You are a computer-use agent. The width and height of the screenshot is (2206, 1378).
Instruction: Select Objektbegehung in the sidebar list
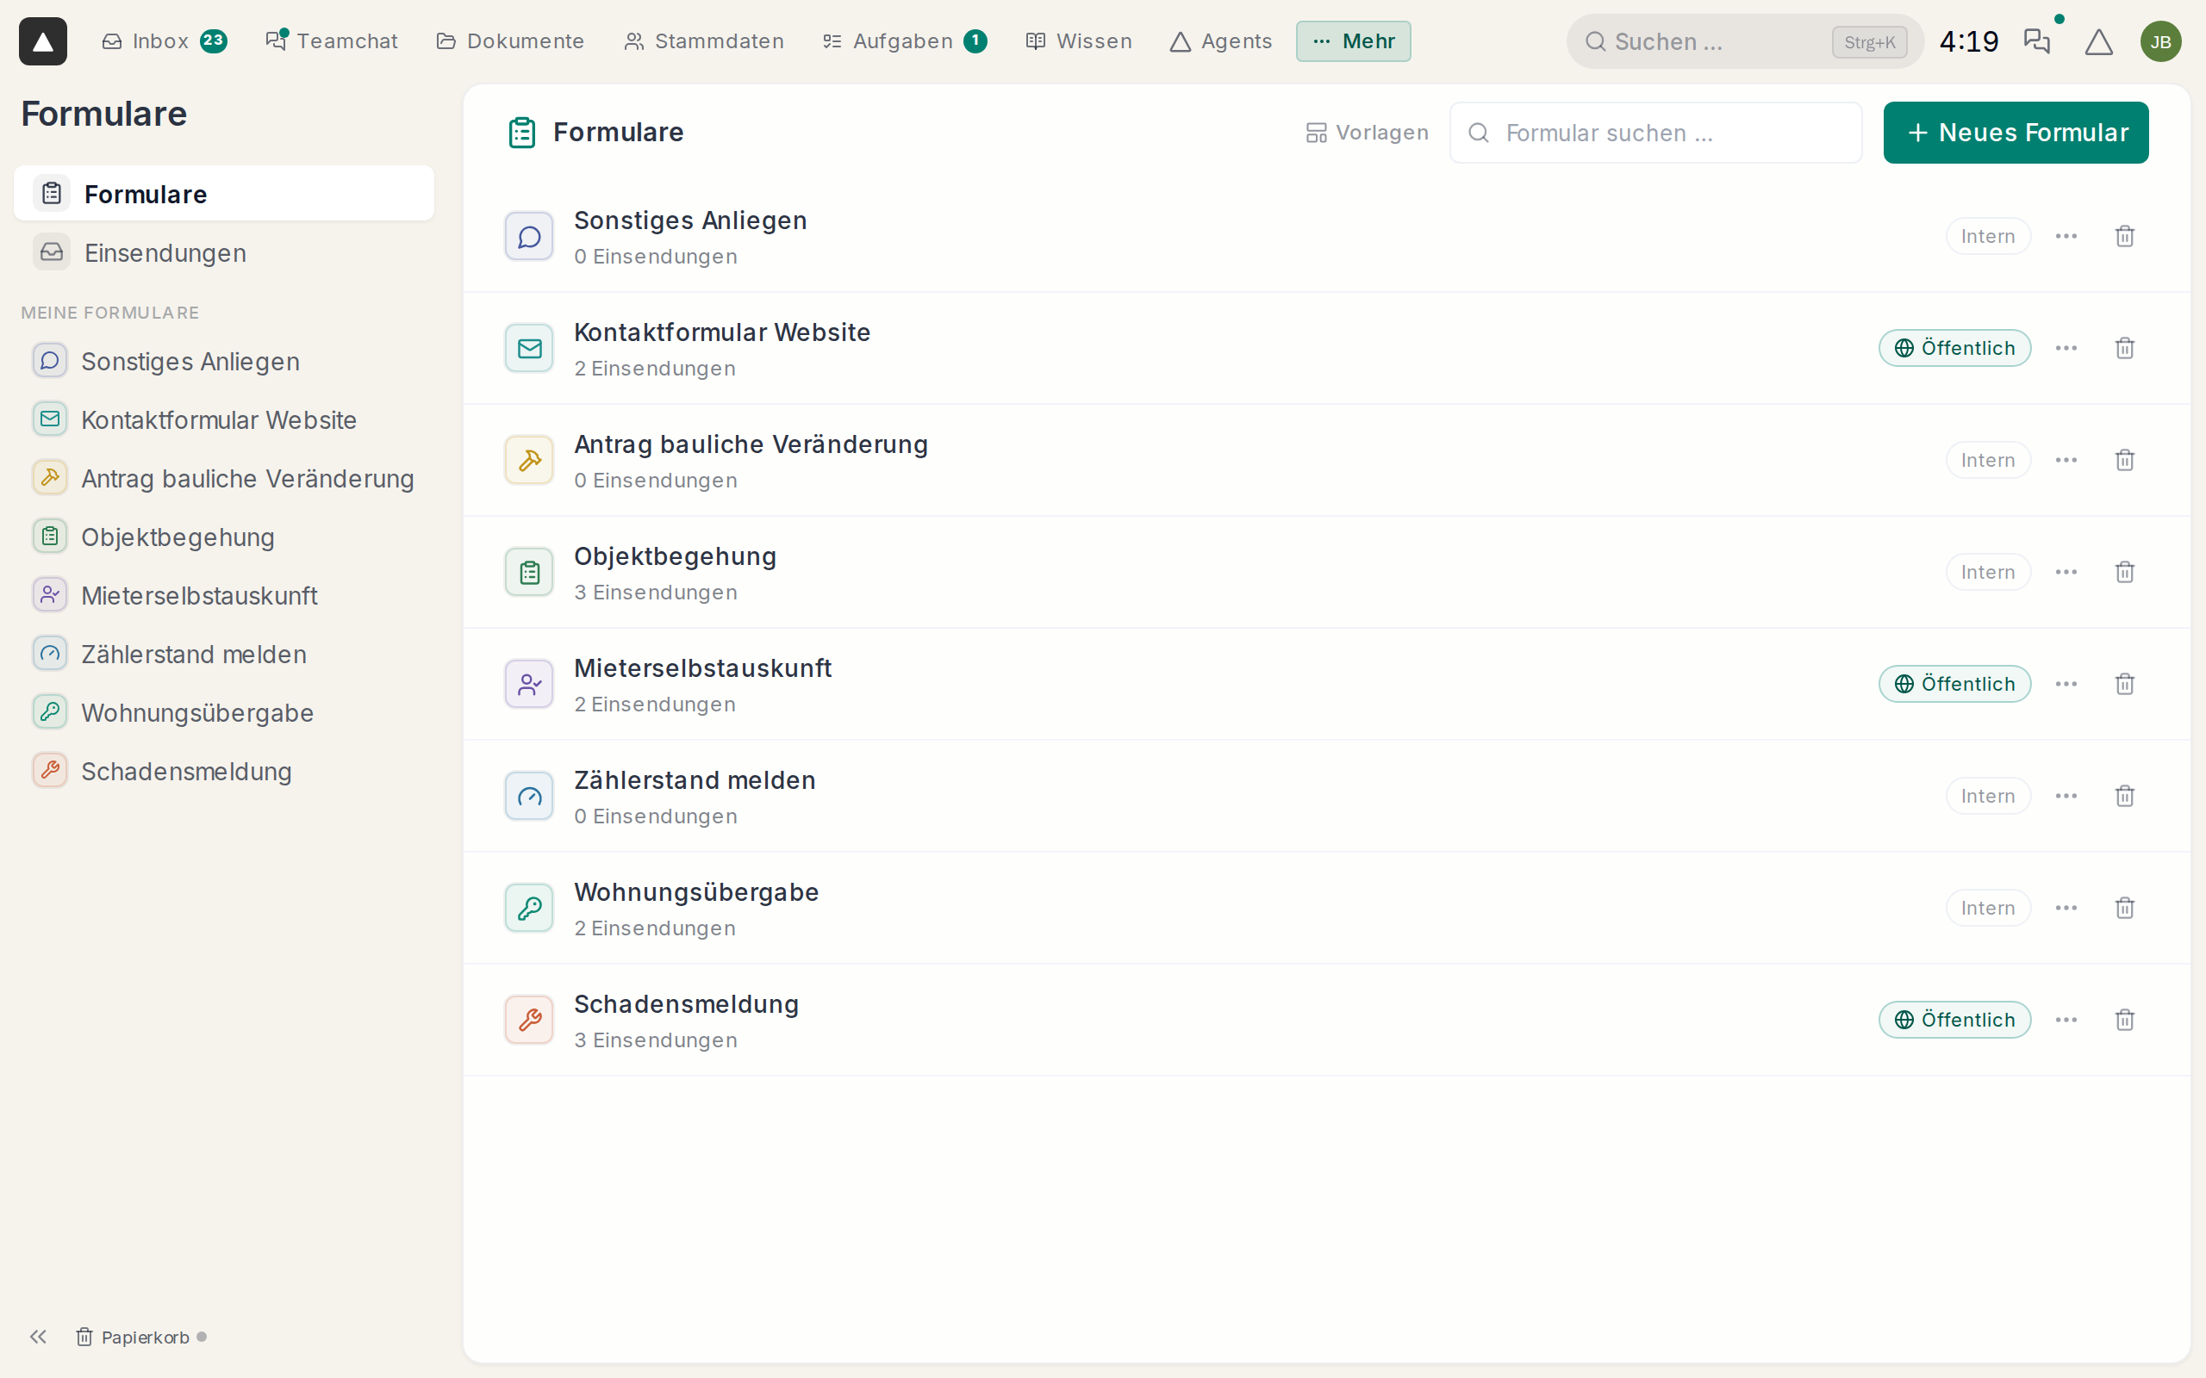[223, 537]
